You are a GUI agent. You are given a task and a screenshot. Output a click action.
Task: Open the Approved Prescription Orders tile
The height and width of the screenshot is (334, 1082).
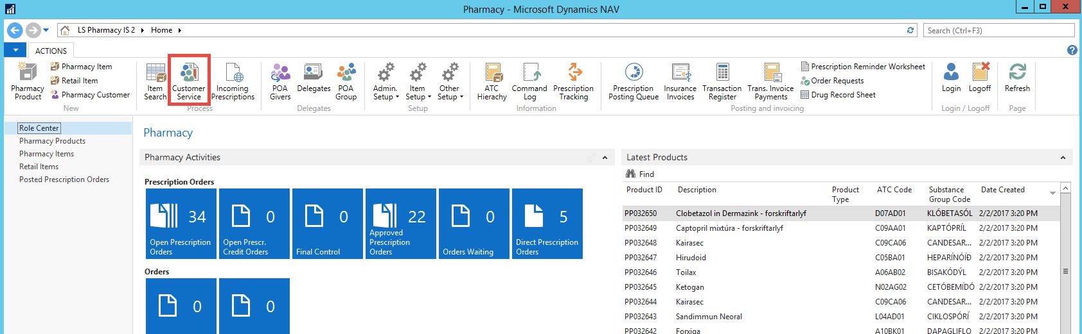pos(400,224)
